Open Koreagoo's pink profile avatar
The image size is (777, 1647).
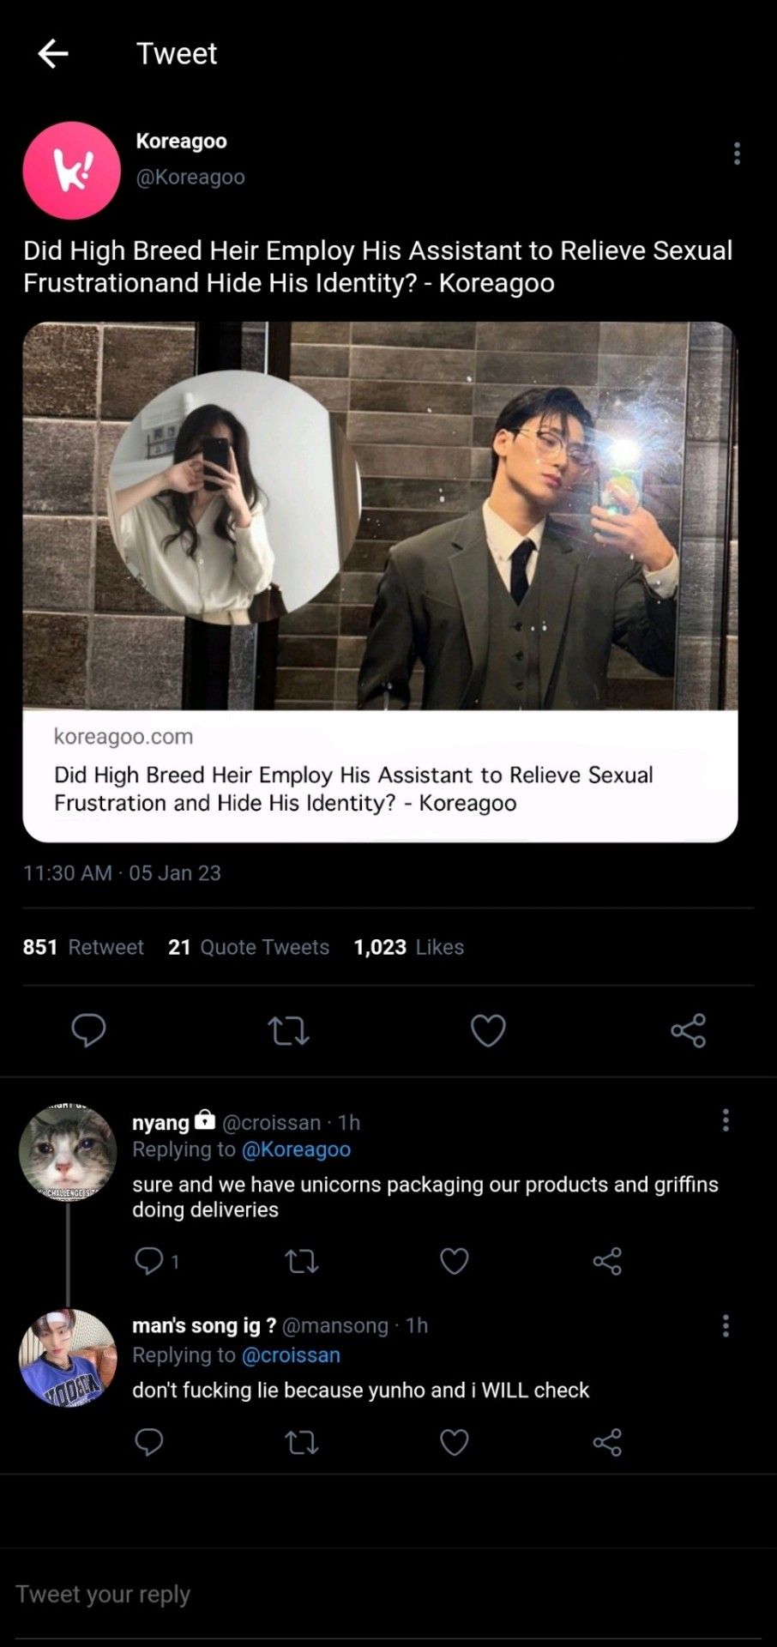[x=71, y=170]
